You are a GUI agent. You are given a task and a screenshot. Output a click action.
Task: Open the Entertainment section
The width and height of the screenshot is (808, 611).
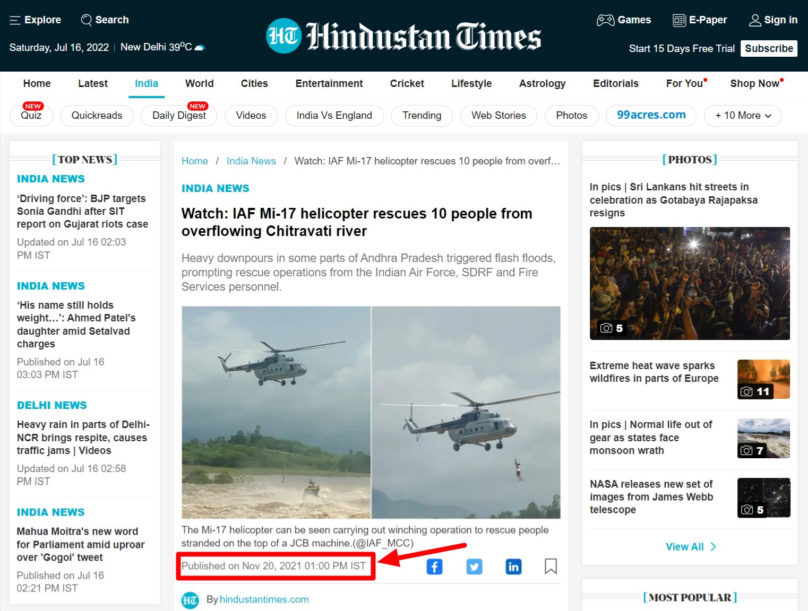click(329, 83)
